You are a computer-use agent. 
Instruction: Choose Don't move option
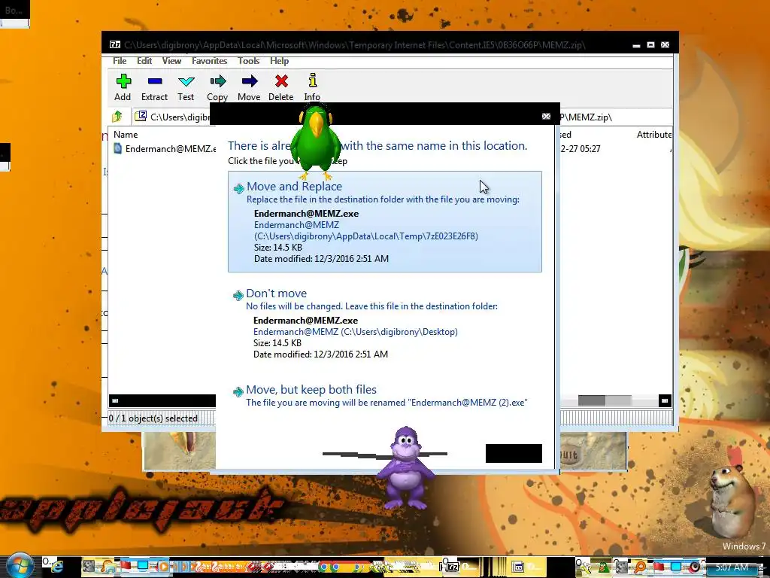coord(385,323)
